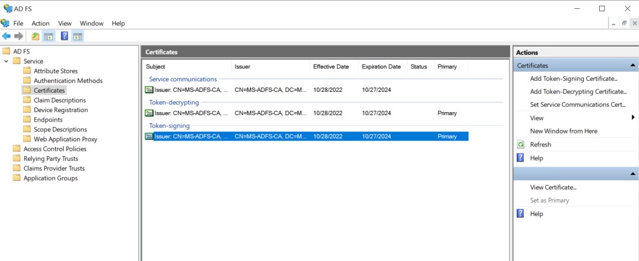Screen dimensions: 639x261
Task: Toggle the Show/Hide Console Tree icon
Action: 49,37
